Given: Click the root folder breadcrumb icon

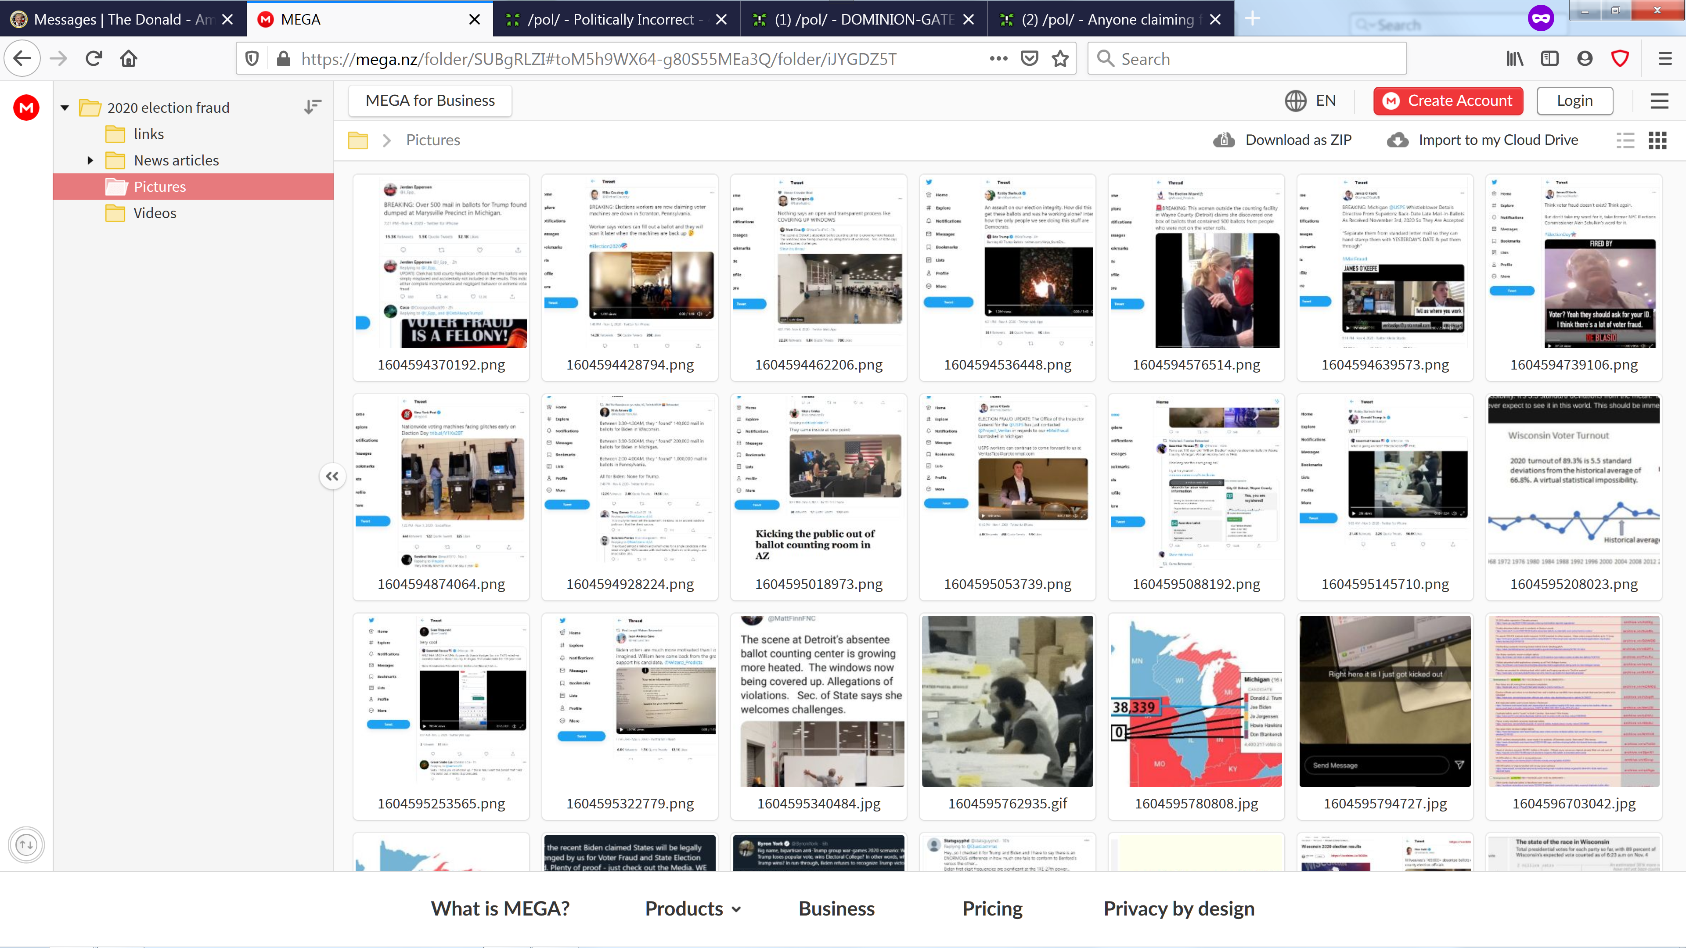Looking at the screenshot, I should [x=358, y=140].
